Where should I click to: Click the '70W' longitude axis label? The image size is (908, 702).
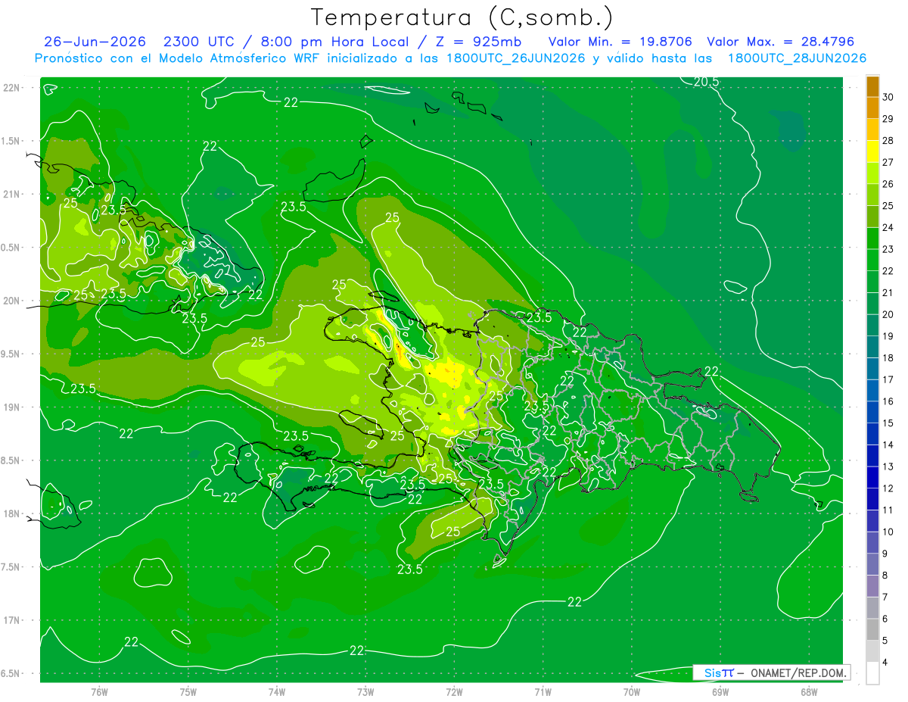632,691
